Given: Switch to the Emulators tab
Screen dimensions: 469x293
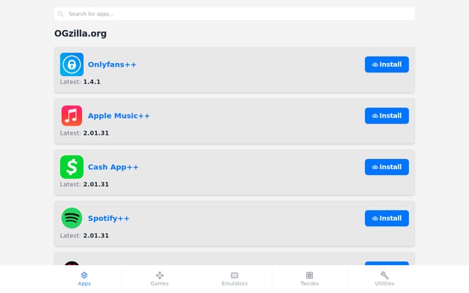Looking at the screenshot, I should point(234,278).
